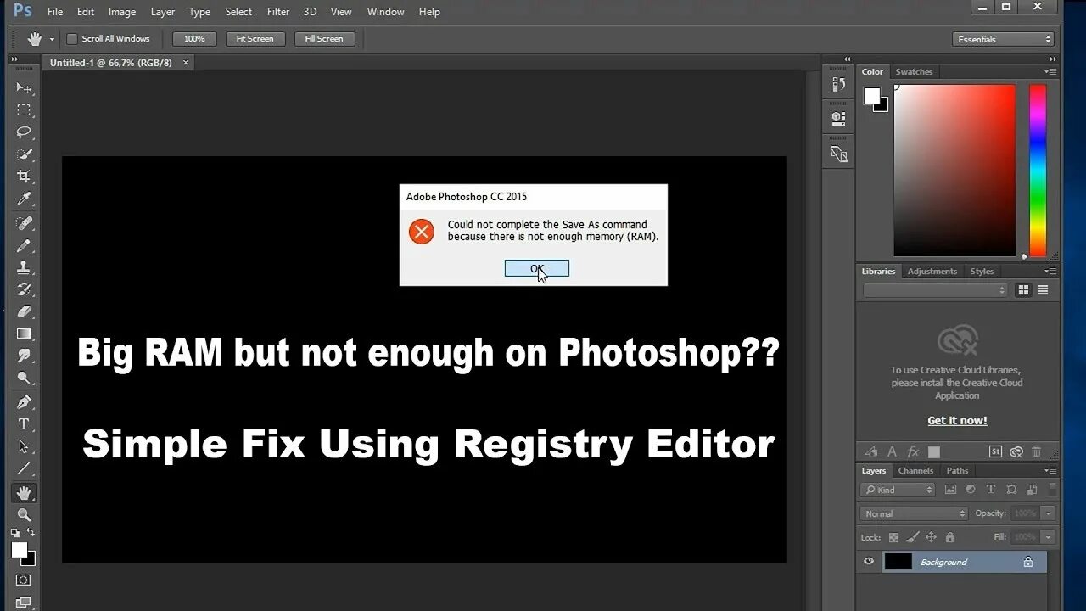This screenshot has width=1086, height=611.
Task: Open the File menu
Action: (x=55, y=12)
